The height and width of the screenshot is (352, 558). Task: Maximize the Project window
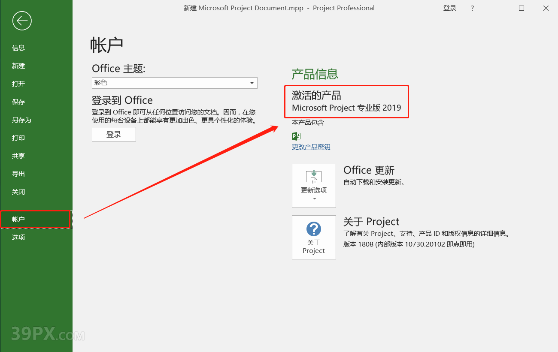tap(522, 8)
